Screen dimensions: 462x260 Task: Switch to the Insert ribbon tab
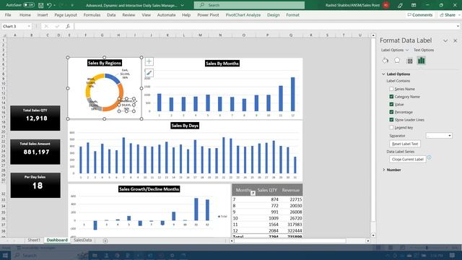tap(43, 14)
